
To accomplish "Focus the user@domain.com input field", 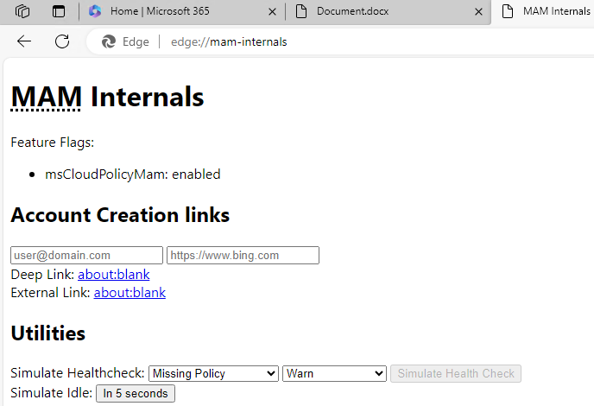I will click(86, 255).
